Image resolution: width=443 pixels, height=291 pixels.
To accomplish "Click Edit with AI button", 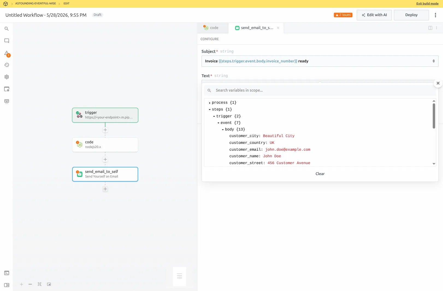I will [x=374, y=15].
